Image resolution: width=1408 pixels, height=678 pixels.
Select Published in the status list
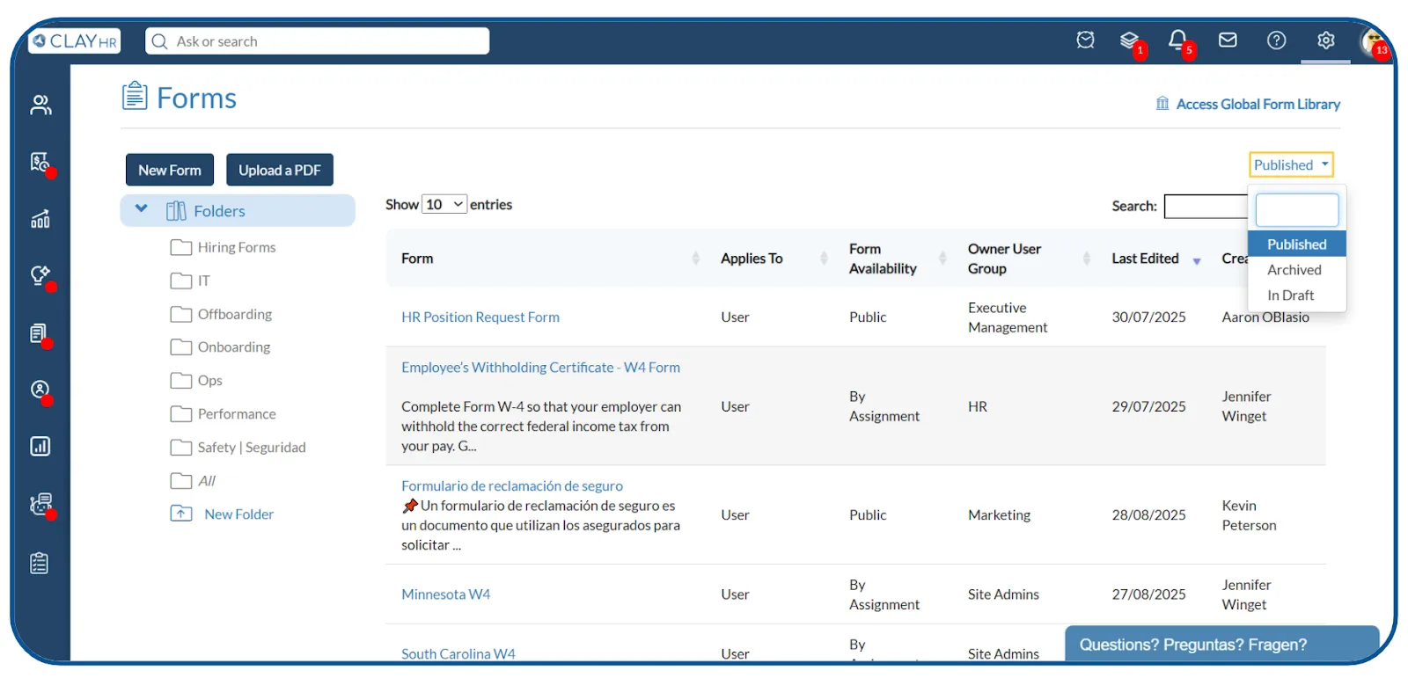pyautogui.click(x=1297, y=244)
